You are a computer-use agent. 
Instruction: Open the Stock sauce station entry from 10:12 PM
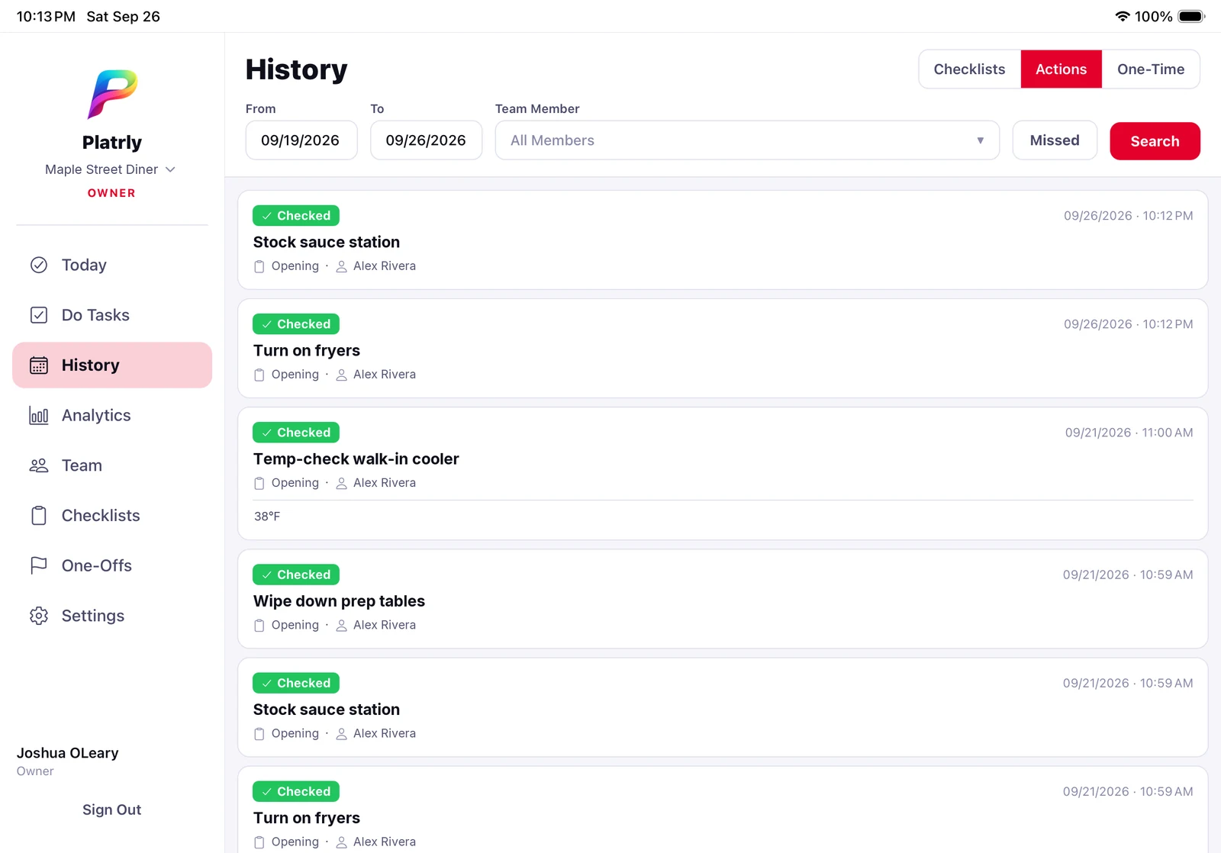[723, 240]
